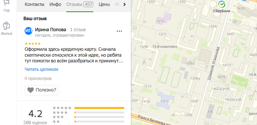Screen dimensions: 257x125
Task: Switch to Инфо tab
Action: pyautogui.click(x=56, y=4)
